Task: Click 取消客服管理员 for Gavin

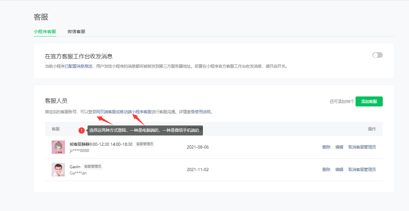Action: pos(362,169)
